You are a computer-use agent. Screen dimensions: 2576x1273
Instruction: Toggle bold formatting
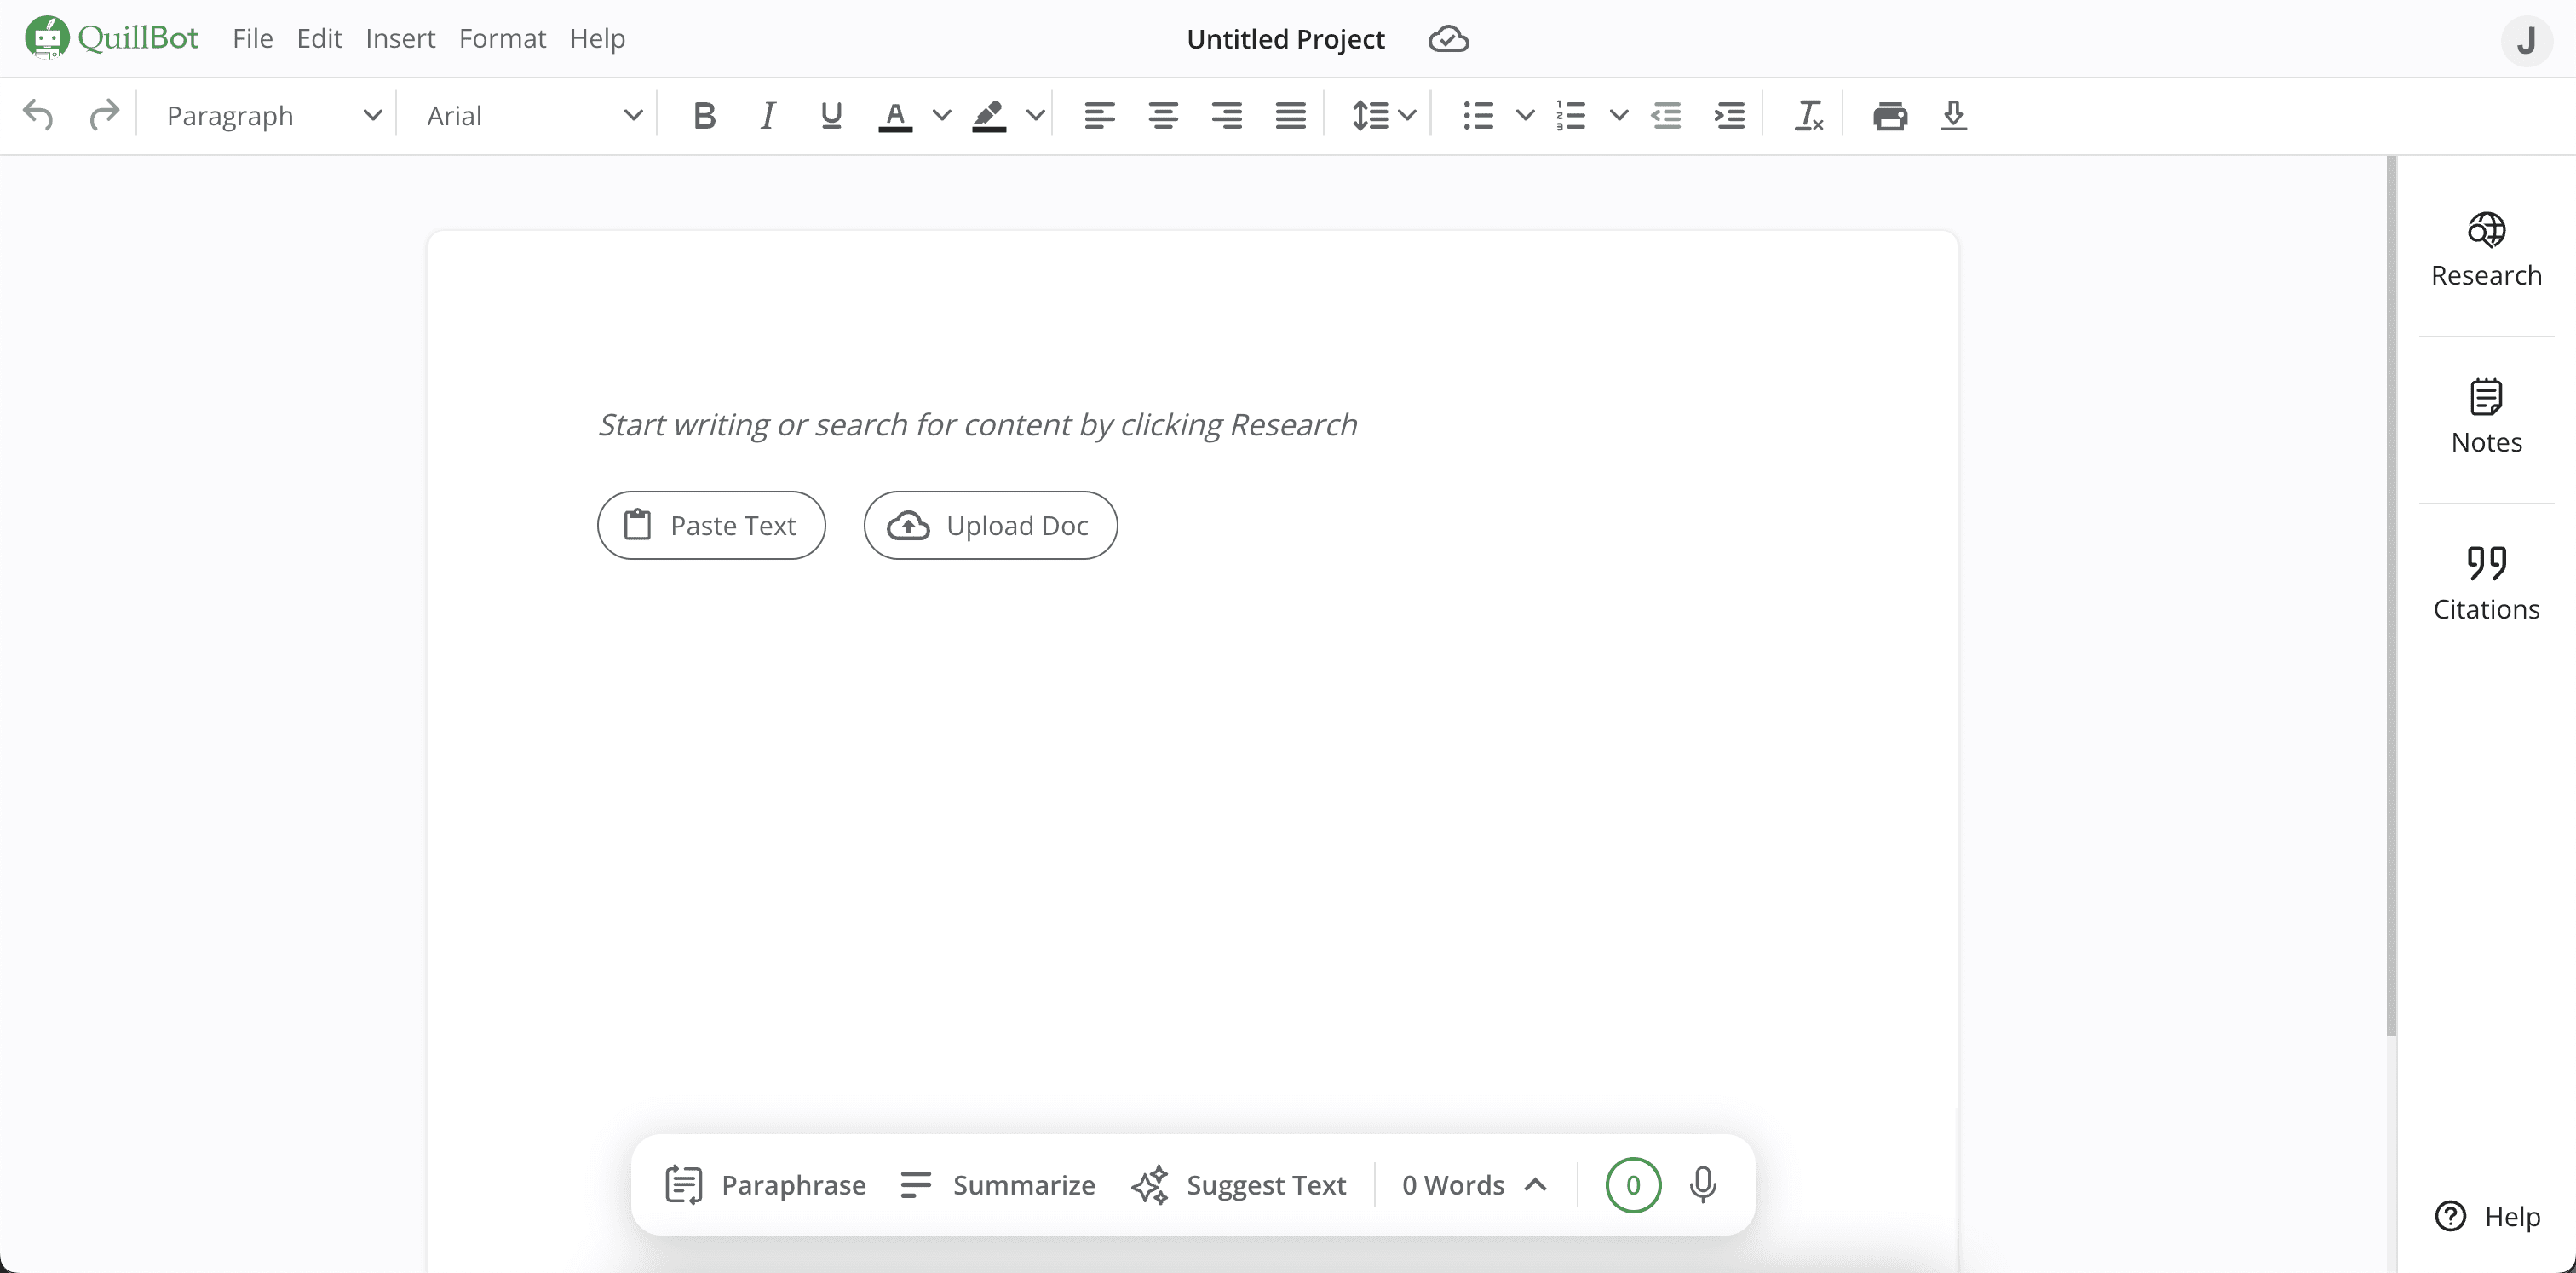[704, 116]
